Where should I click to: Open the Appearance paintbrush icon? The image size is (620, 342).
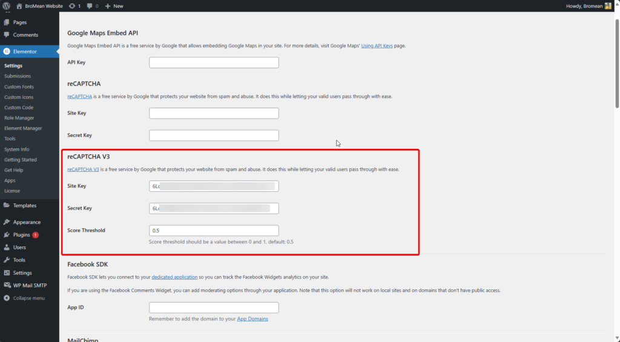(x=7, y=222)
